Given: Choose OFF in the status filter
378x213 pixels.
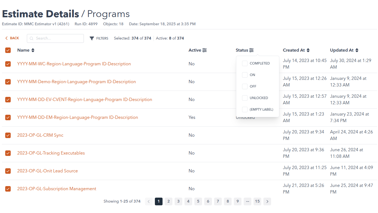Looking at the screenshot, I should [245, 86].
